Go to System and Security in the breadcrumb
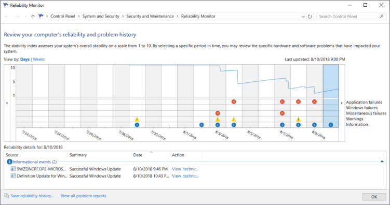Screen dimensions: 390x205 coord(101,17)
